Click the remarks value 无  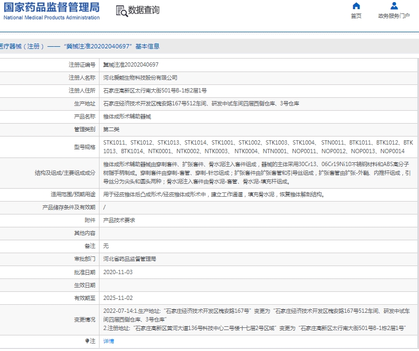tap(106, 246)
